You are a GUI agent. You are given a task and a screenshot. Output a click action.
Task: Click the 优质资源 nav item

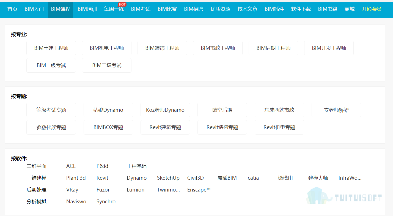pos(220,9)
